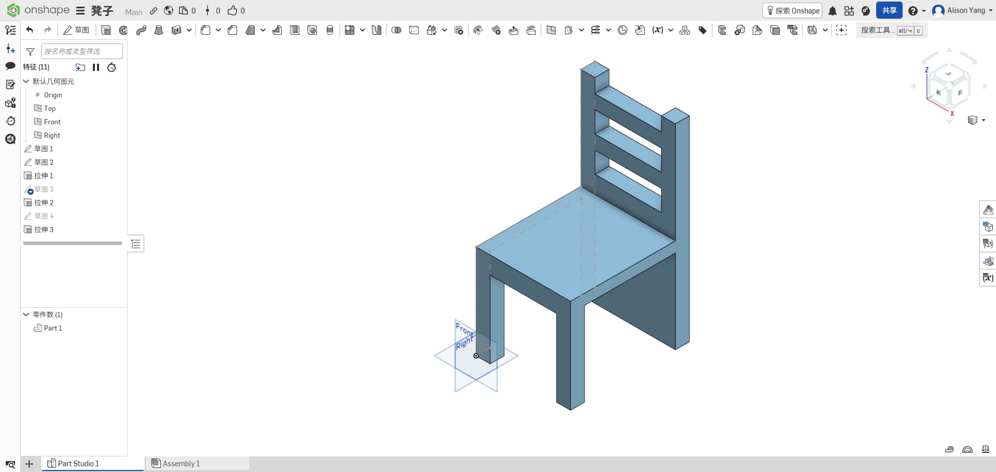This screenshot has width=996, height=472.
Task: Click the add-folder icon beside 特征 (11)
Action: (80, 67)
